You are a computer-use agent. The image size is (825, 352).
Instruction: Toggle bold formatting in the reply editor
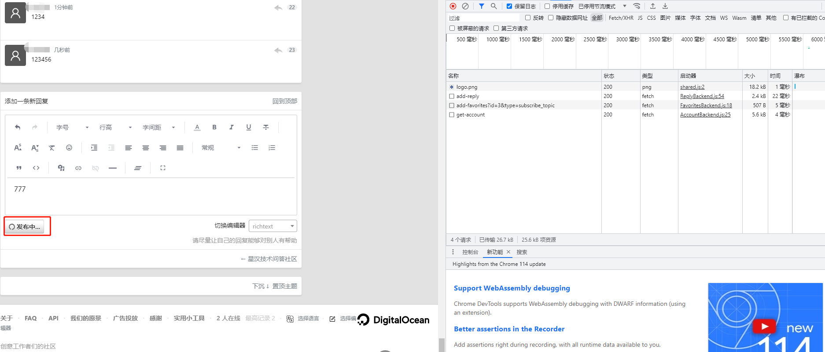(x=214, y=127)
